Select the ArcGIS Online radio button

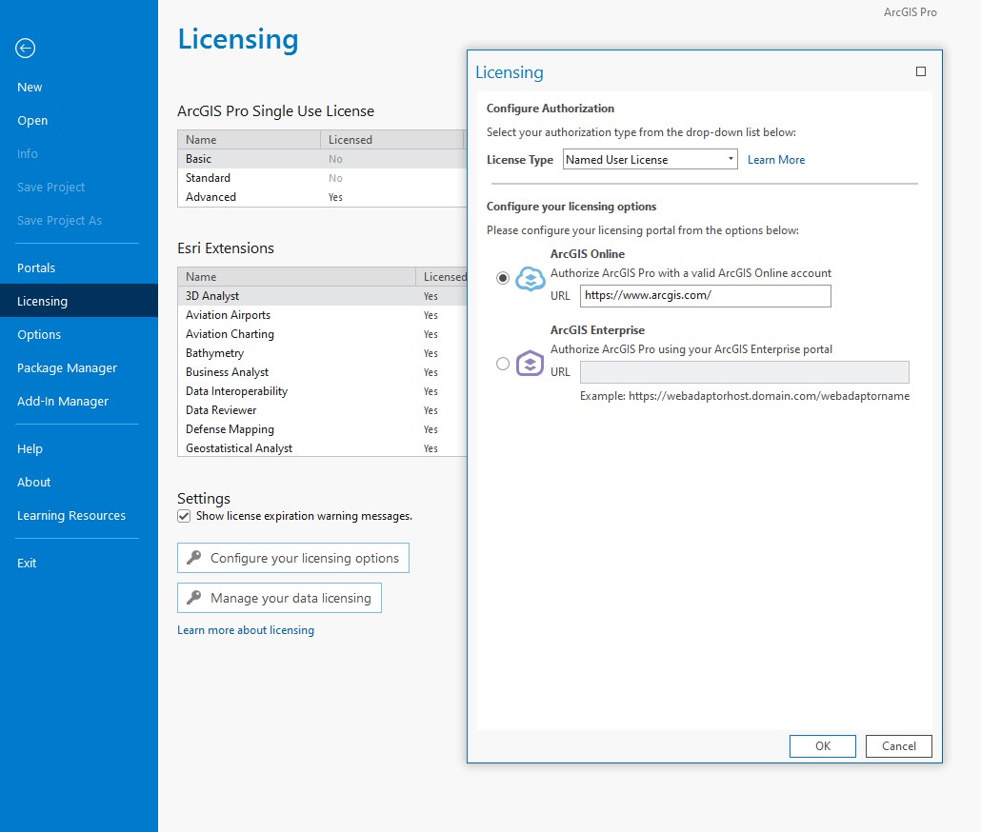pos(502,278)
